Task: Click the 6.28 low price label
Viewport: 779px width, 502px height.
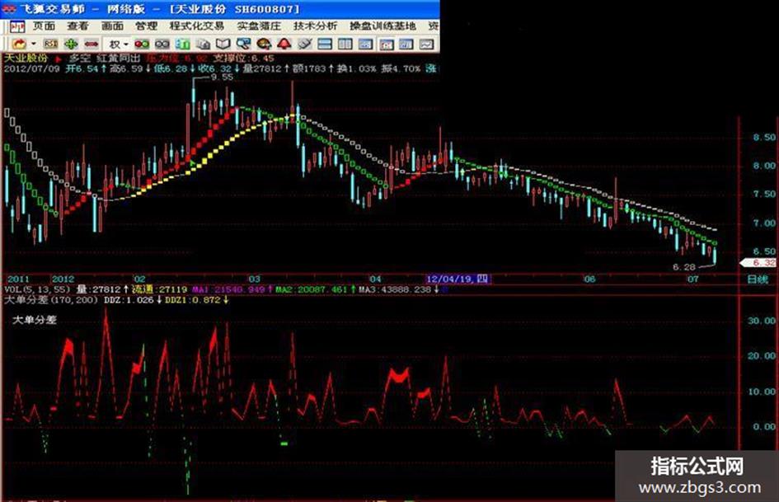Action: click(x=683, y=267)
